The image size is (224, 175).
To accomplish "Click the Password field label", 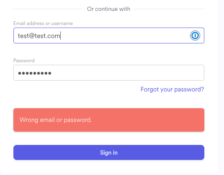I will point(24,61).
